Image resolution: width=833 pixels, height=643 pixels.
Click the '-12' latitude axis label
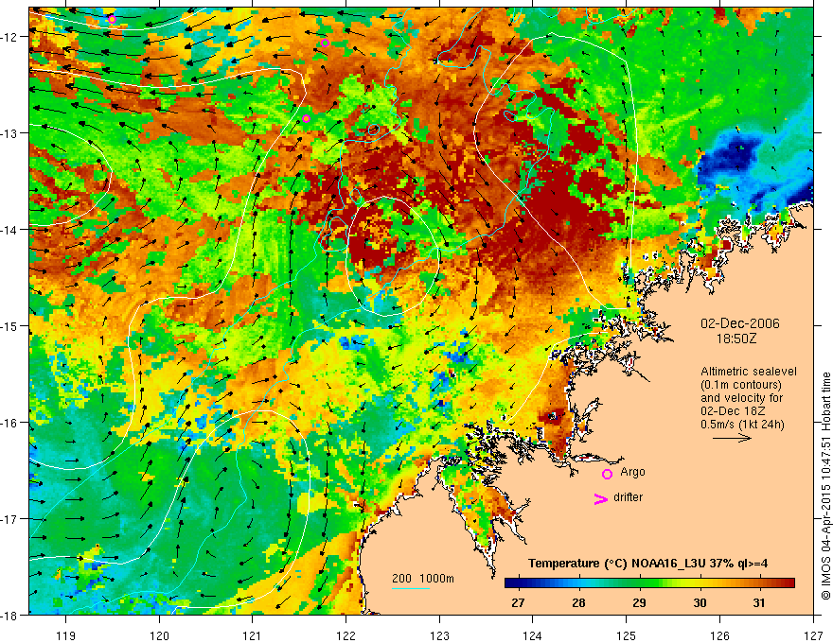pos(9,37)
